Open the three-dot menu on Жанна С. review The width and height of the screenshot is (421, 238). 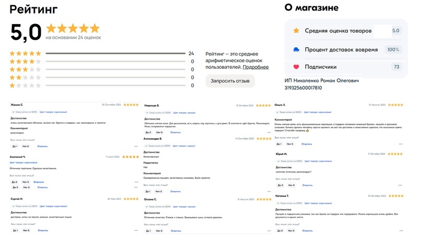point(136,146)
